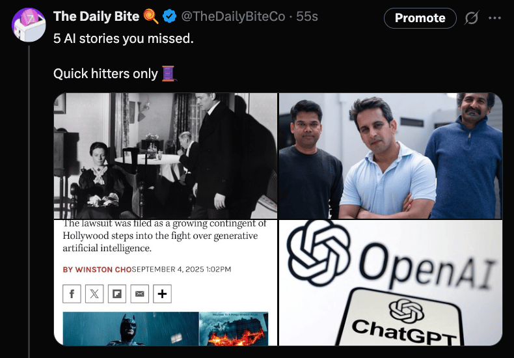
Task: Click the 55s timestamp
Action: [307, 16]
